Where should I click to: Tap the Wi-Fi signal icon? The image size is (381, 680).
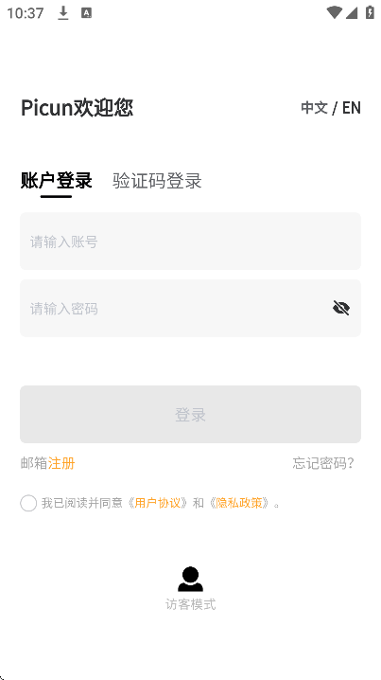(x=334, y=12)
